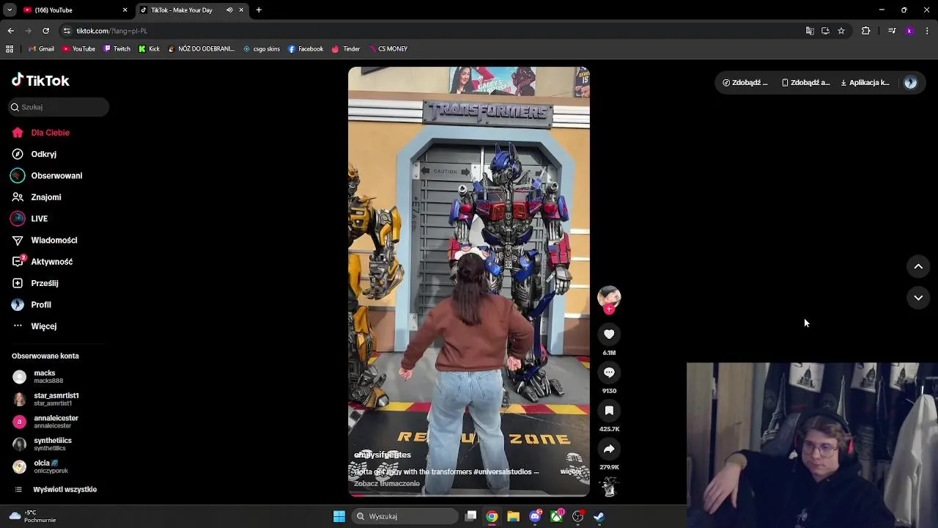
Task: Open CS MONEY bookmark
Action: coord(388,49)
